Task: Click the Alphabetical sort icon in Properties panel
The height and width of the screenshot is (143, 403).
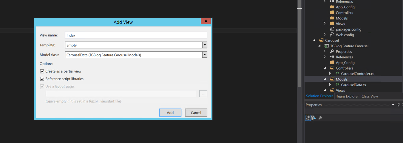Action: (x=314, y=118)
